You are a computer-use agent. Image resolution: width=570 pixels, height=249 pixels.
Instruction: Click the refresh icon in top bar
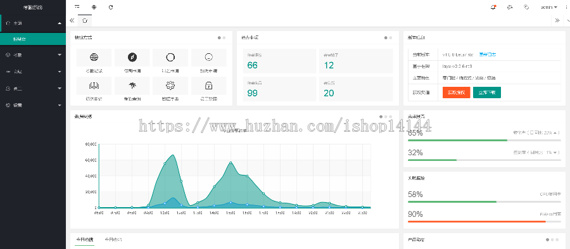click(111, 7)
